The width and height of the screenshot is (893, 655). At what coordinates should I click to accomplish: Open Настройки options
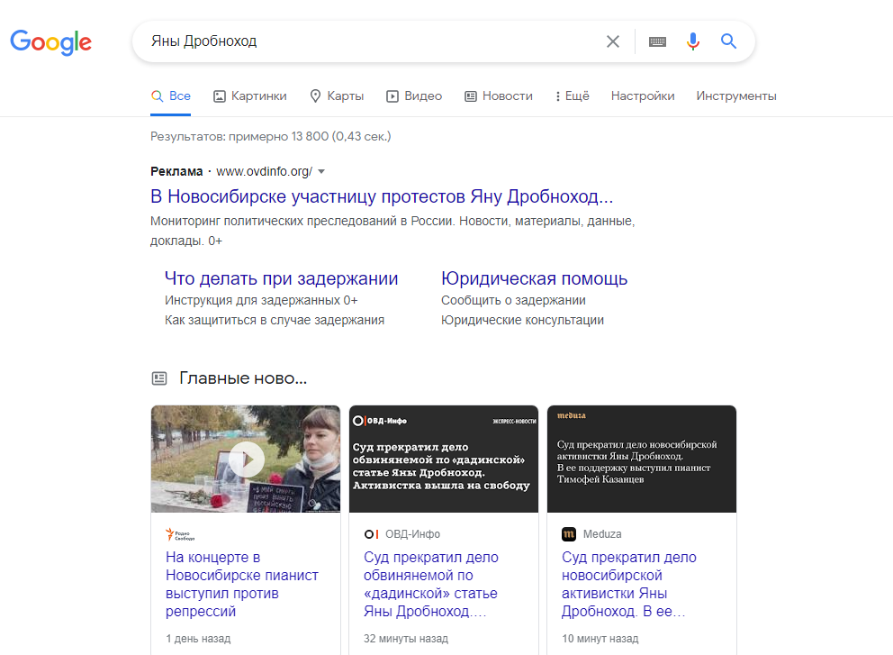643,96
